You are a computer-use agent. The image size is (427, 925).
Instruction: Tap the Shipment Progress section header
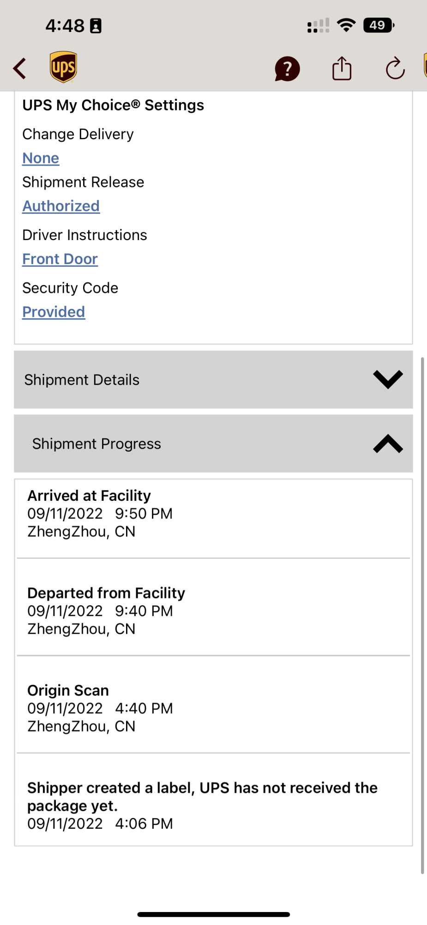click(x=213, y=444)
